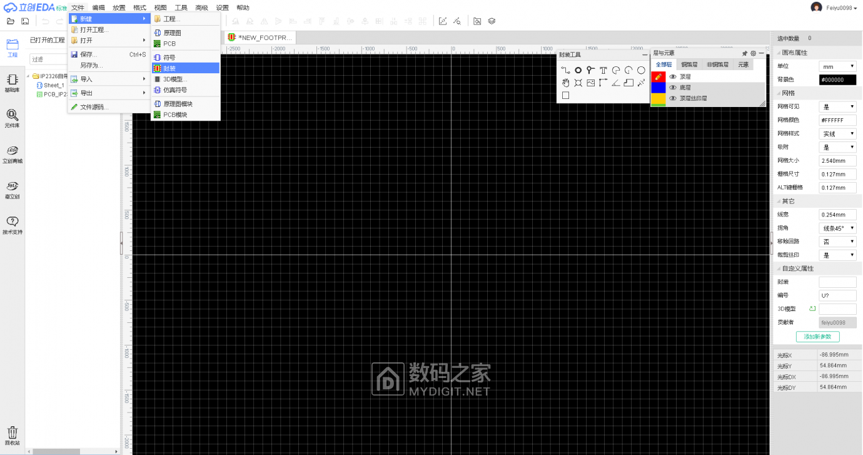Open the 网格样式 dropdown showing 实线
Image resolution: width=863 pixels, height=455 pixels.
837,133
